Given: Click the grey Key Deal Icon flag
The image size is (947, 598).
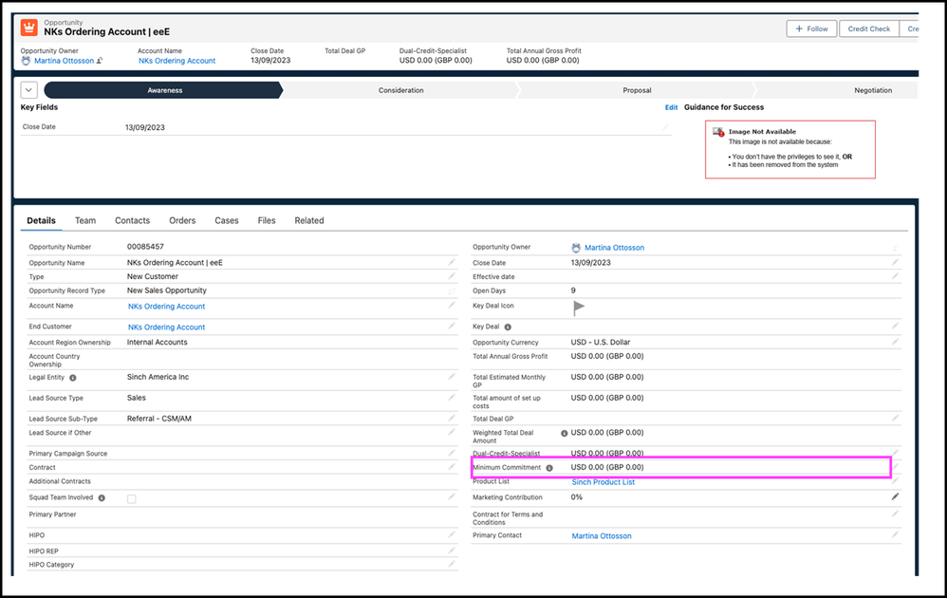Looking at the screenshot, I should click(579, 308).
